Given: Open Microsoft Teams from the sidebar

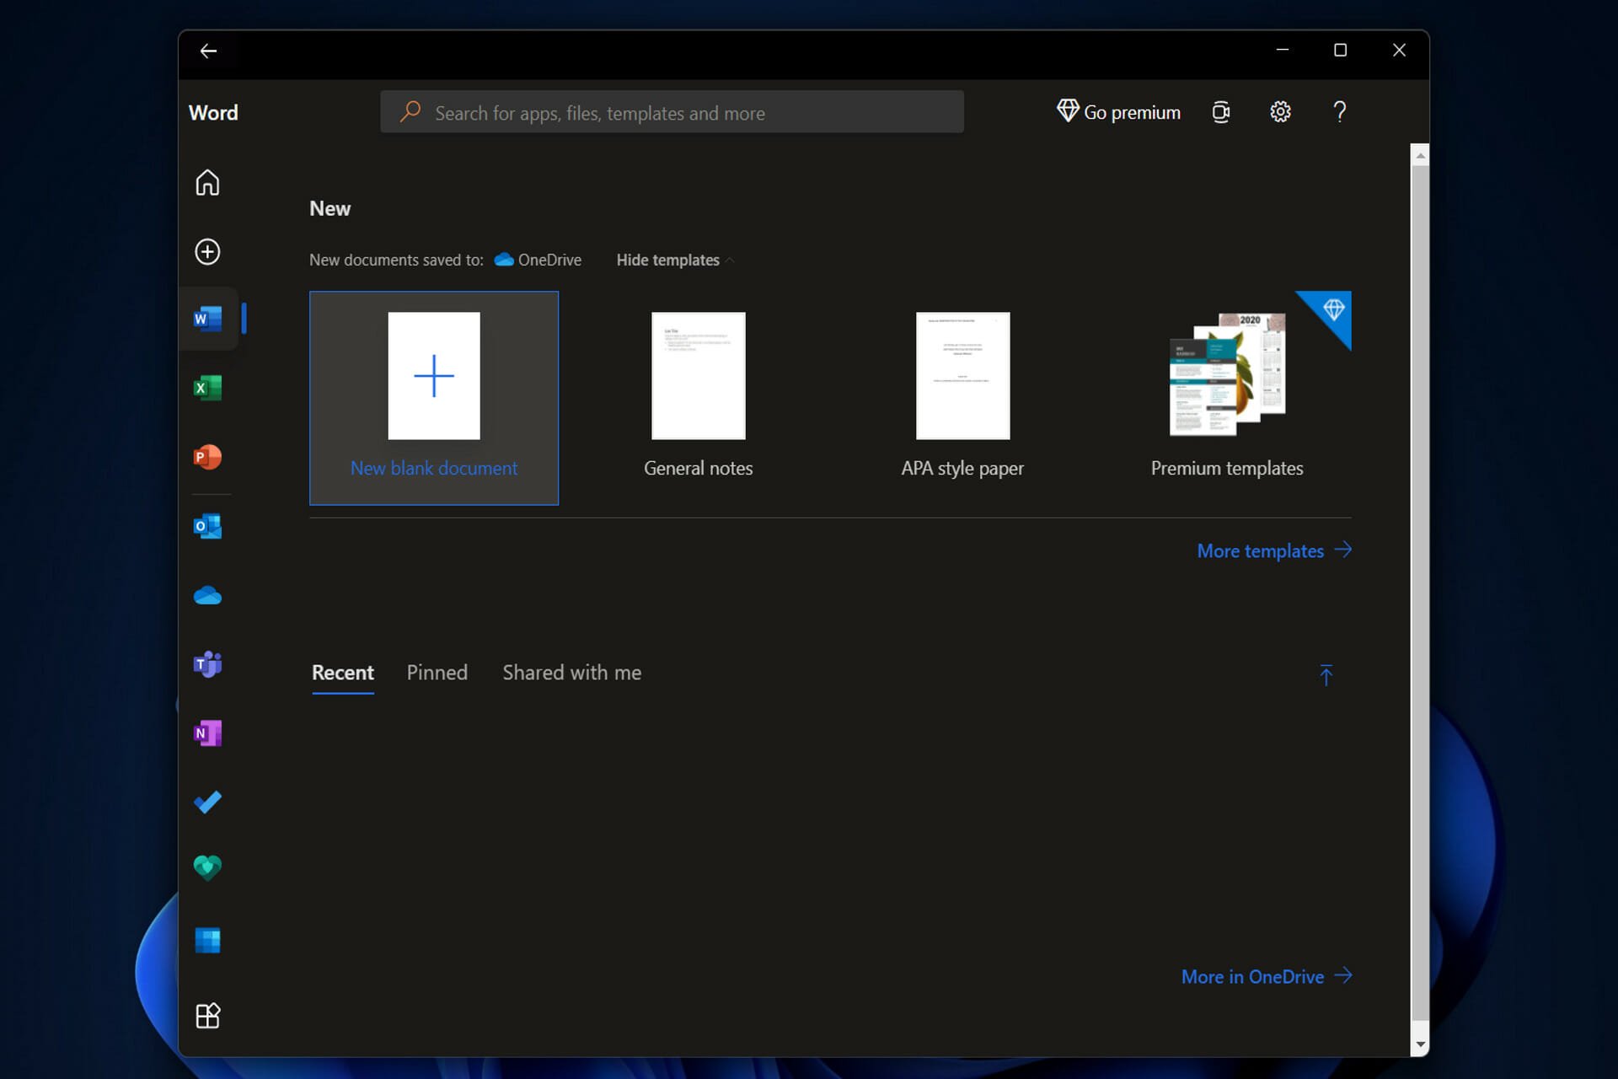Looking at the screenshot, I should (207, 663).
